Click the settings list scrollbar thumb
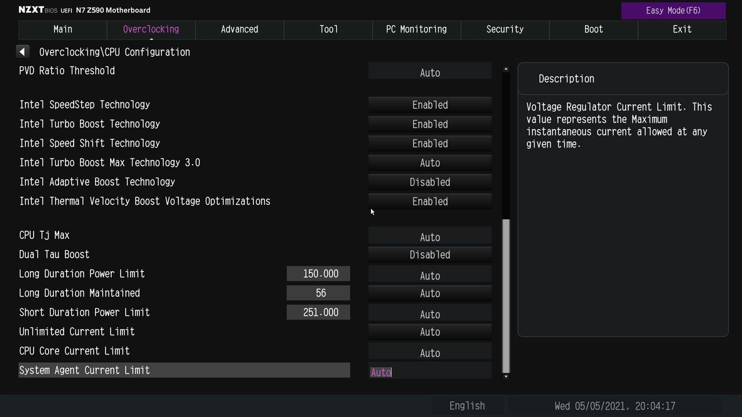The image size is (742, 417). 506,296
